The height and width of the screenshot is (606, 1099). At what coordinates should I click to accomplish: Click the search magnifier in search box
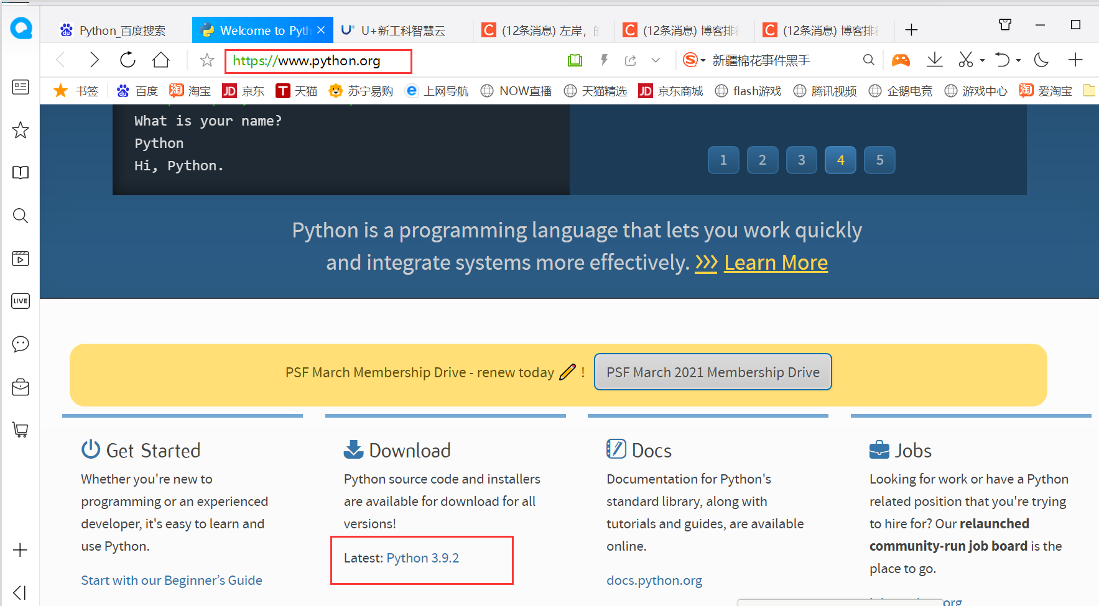[869, 60]
